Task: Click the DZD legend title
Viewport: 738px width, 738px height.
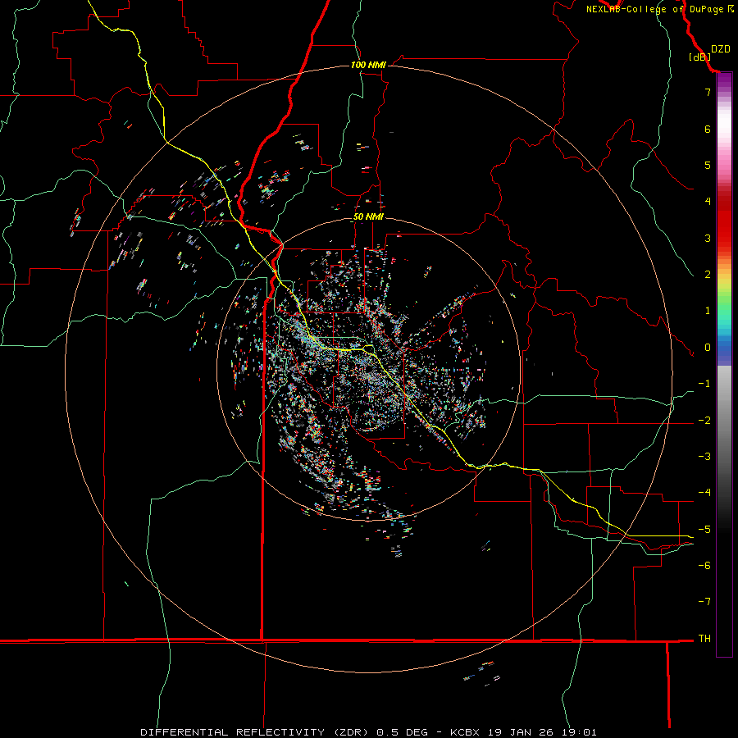Action: pos(720,49)
